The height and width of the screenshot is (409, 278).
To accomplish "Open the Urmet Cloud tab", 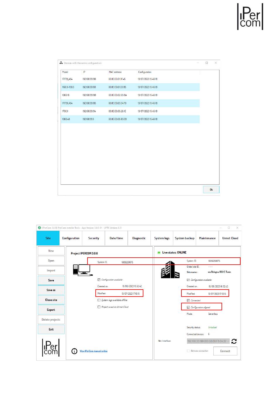I will click(x=230, y=238).
